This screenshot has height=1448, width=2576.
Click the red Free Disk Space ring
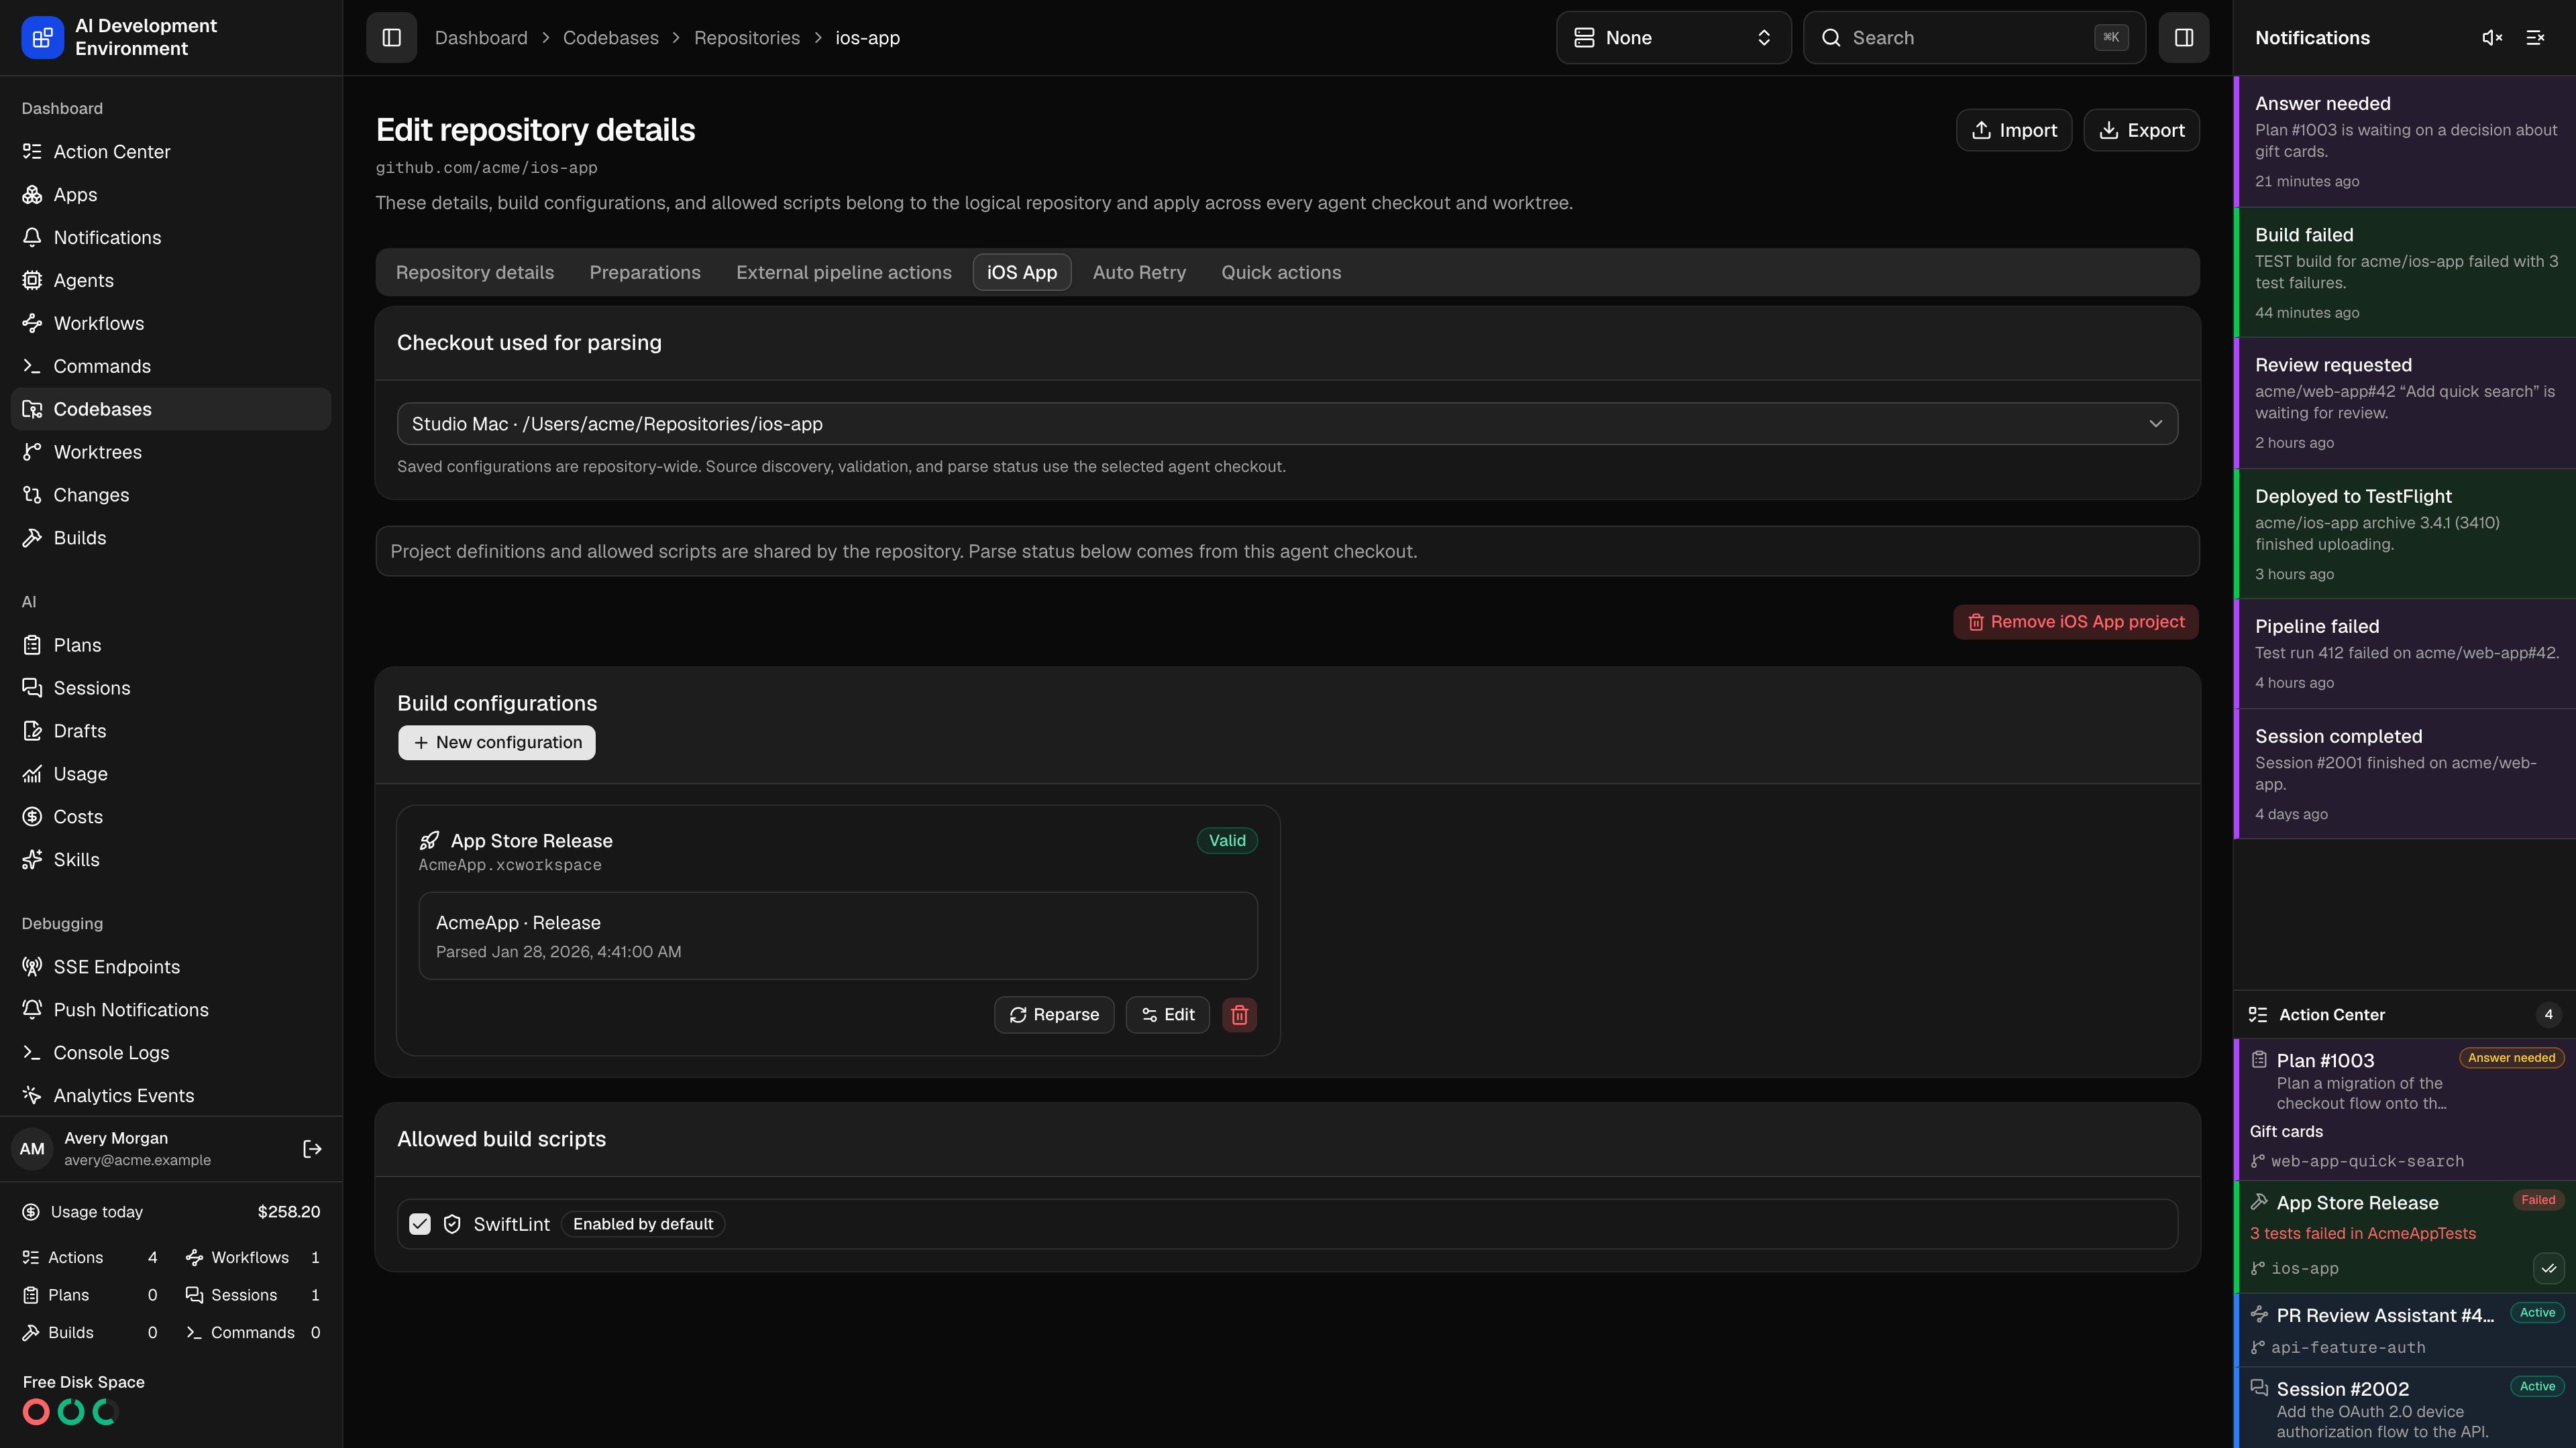36,1412
